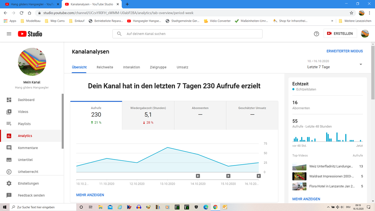
Task: Click the ERSTELLEN button
Action: (340, 34)
